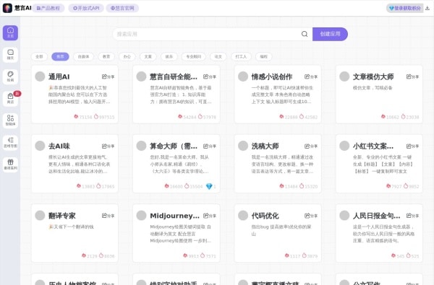Share the 去AI味 card
This screenshot has height=285, width=434.
[108, 146]
